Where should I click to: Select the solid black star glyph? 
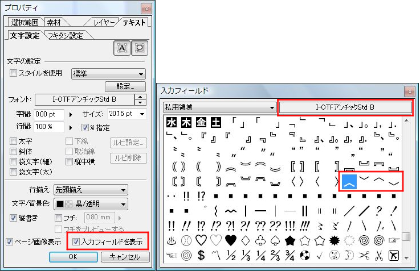click(290, 240)
